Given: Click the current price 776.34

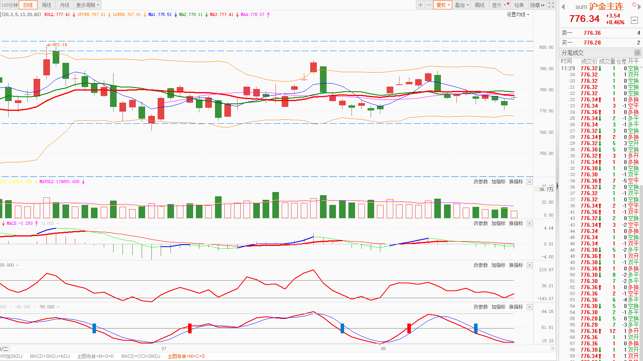Looking at the screenshot, I should [584, 19].
